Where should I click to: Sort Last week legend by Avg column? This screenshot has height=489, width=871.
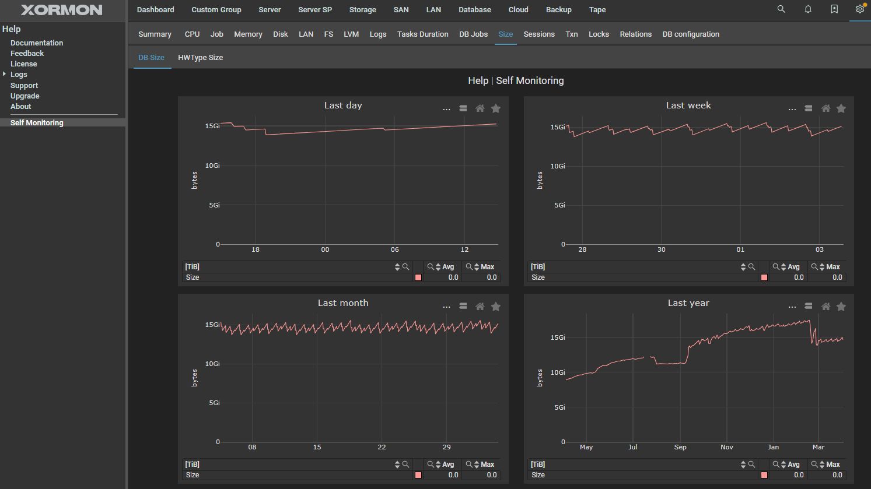[783, 267]
